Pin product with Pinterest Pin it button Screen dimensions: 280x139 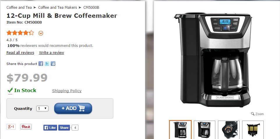pyautogui.click(x=26, y=127)
